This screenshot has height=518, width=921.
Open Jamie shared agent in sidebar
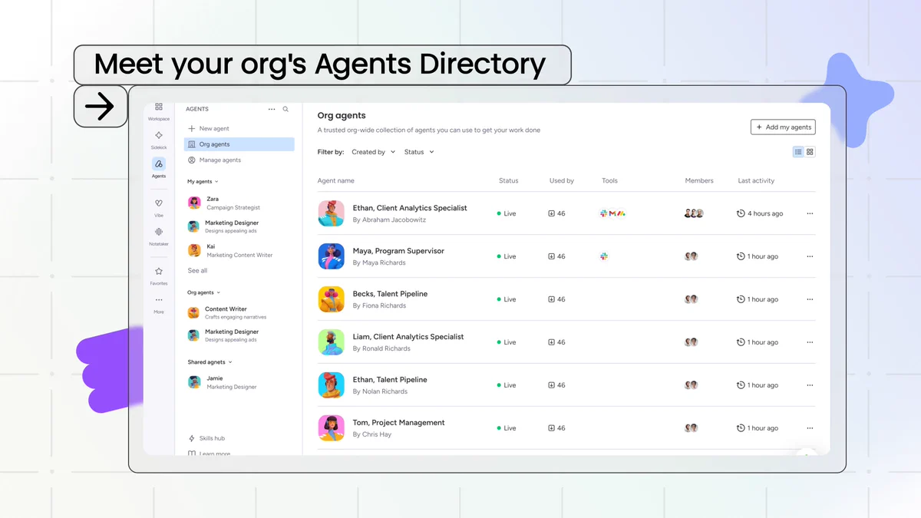223,382
